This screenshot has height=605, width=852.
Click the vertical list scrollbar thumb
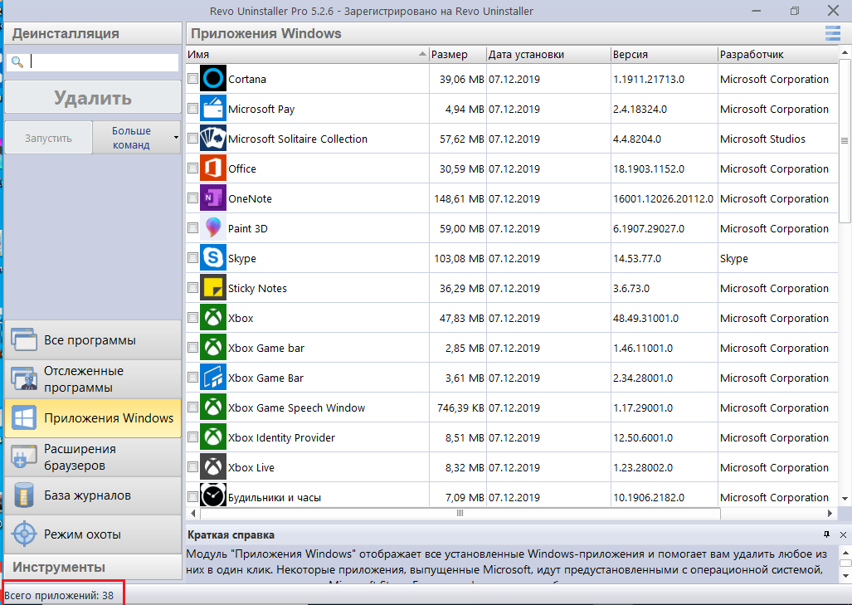(845, 140)
